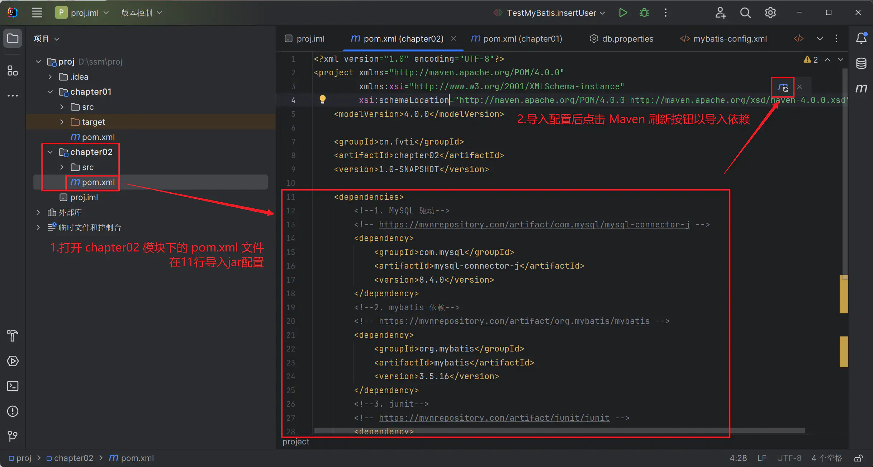Image resolution: width=873 pixels, height=467 pixels.
Task: Expand the src folder under chapter02
Action: [x=62, y=167]
